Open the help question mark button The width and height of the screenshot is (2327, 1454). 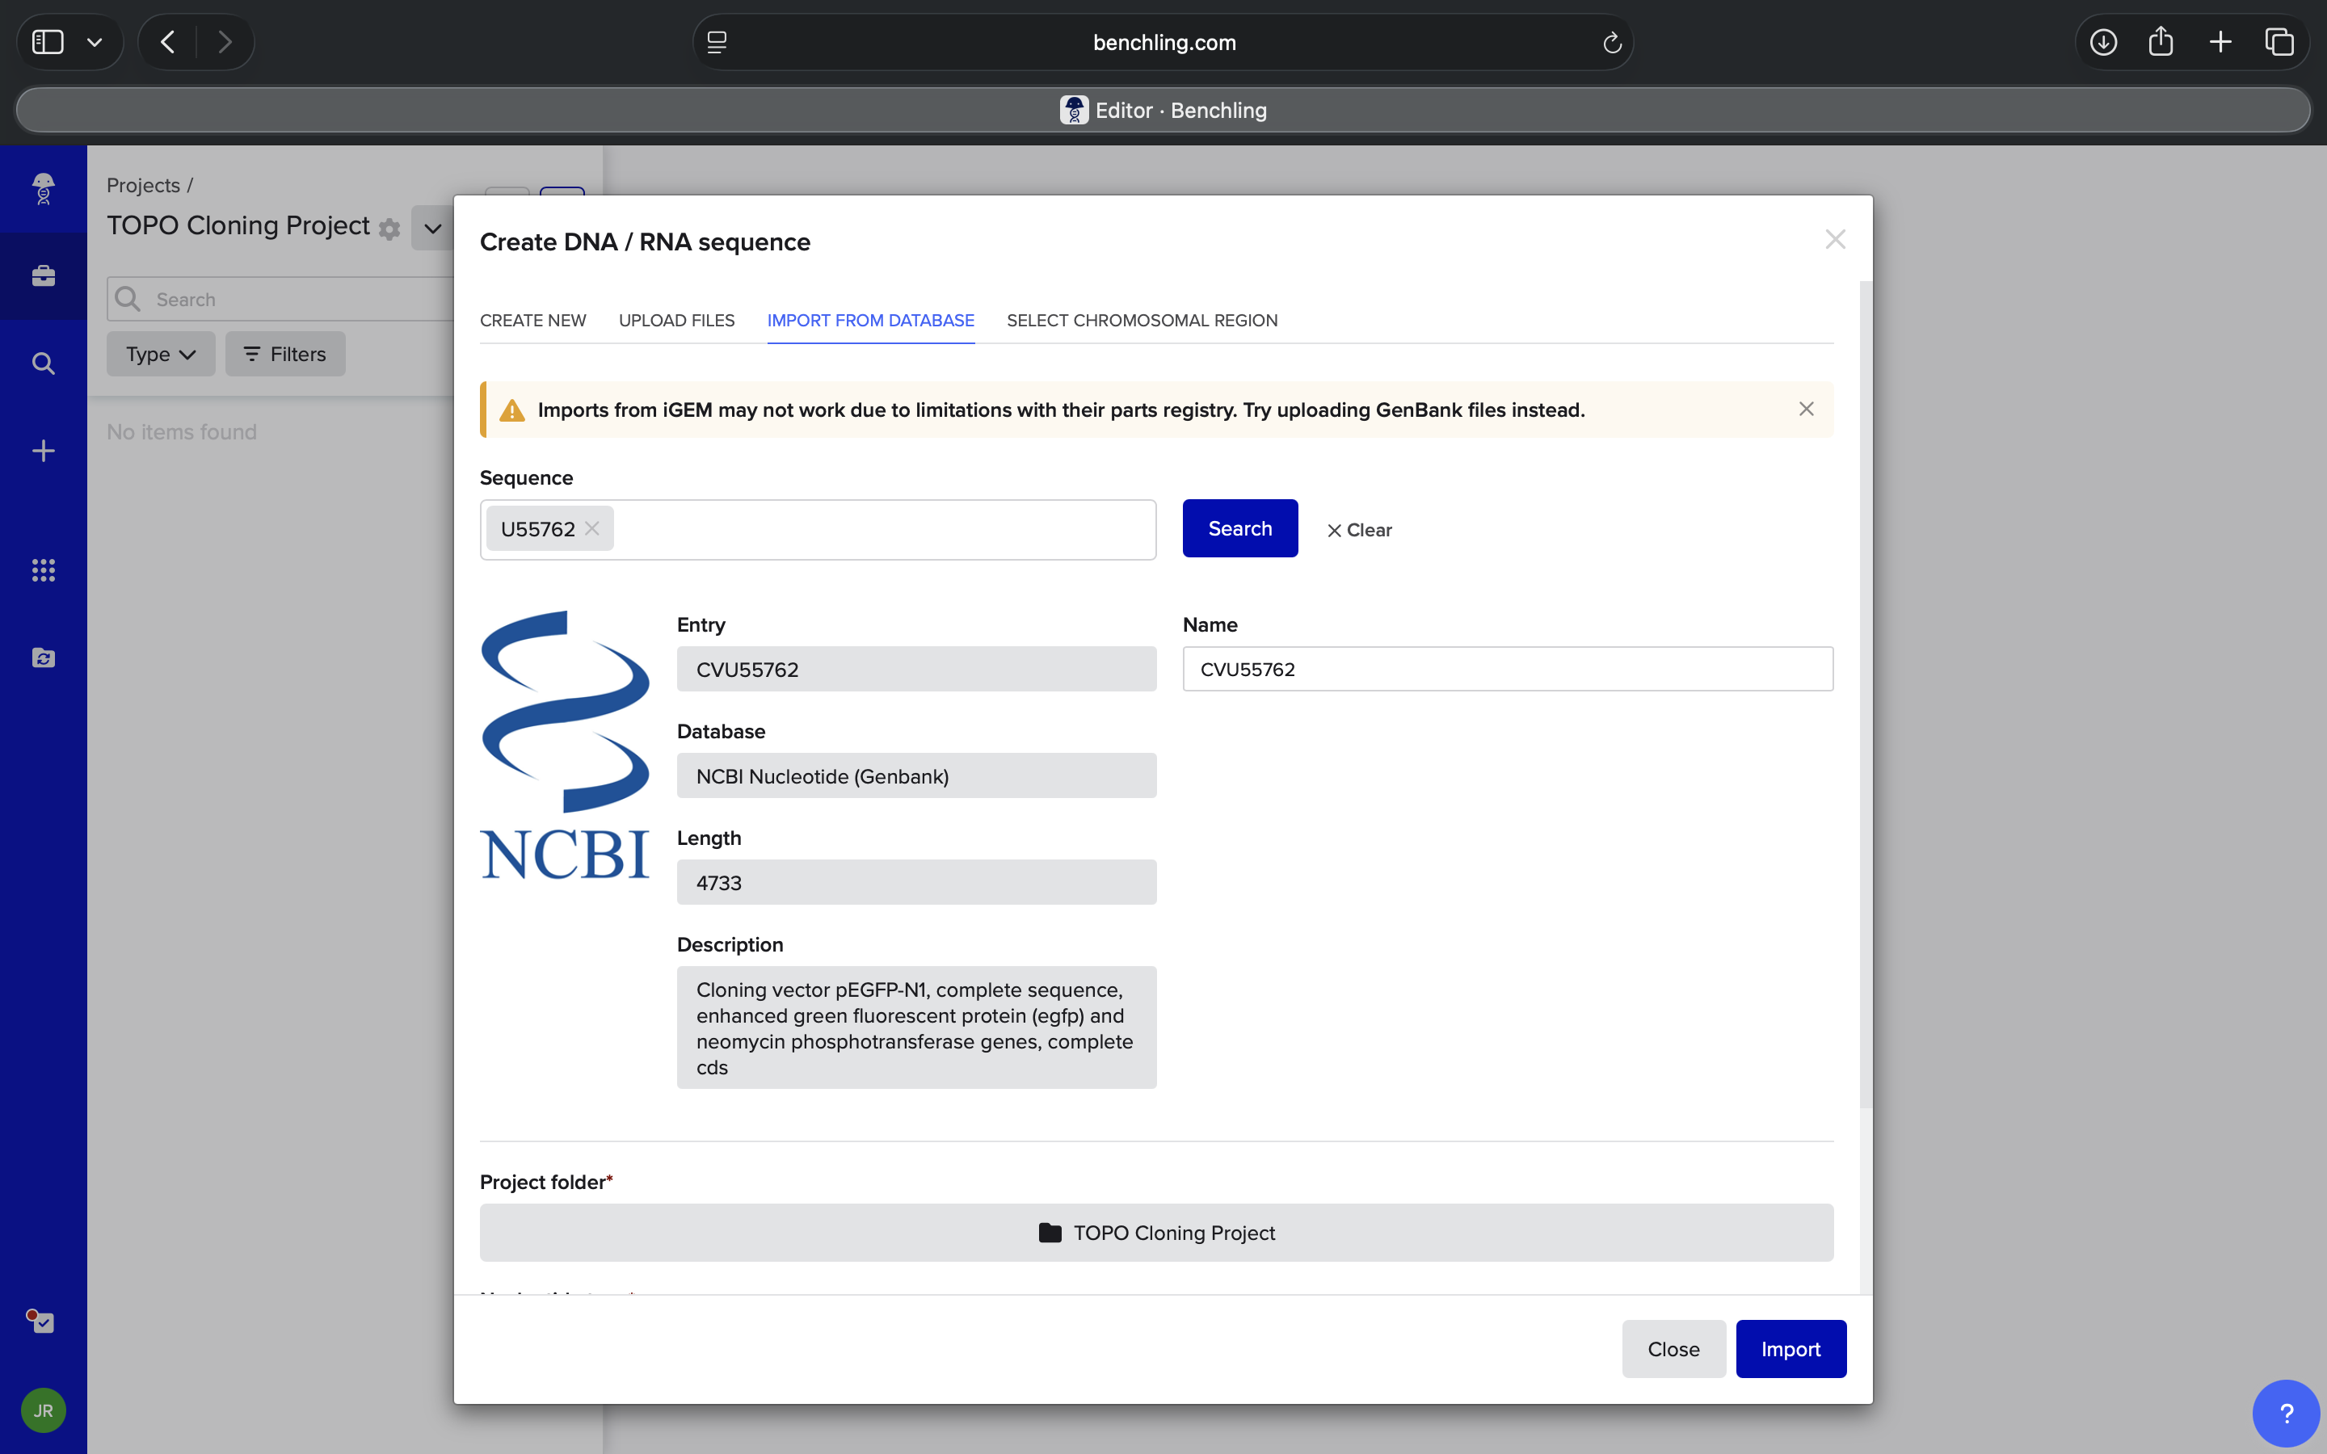pyautogui.click(x=2286, y=1413)
